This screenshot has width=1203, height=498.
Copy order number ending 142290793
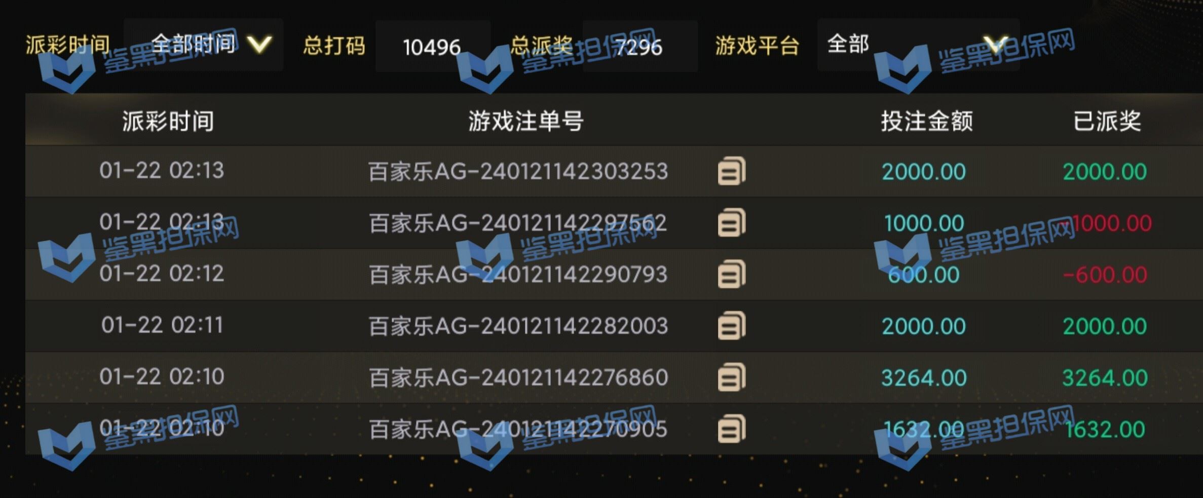(732, 274)
